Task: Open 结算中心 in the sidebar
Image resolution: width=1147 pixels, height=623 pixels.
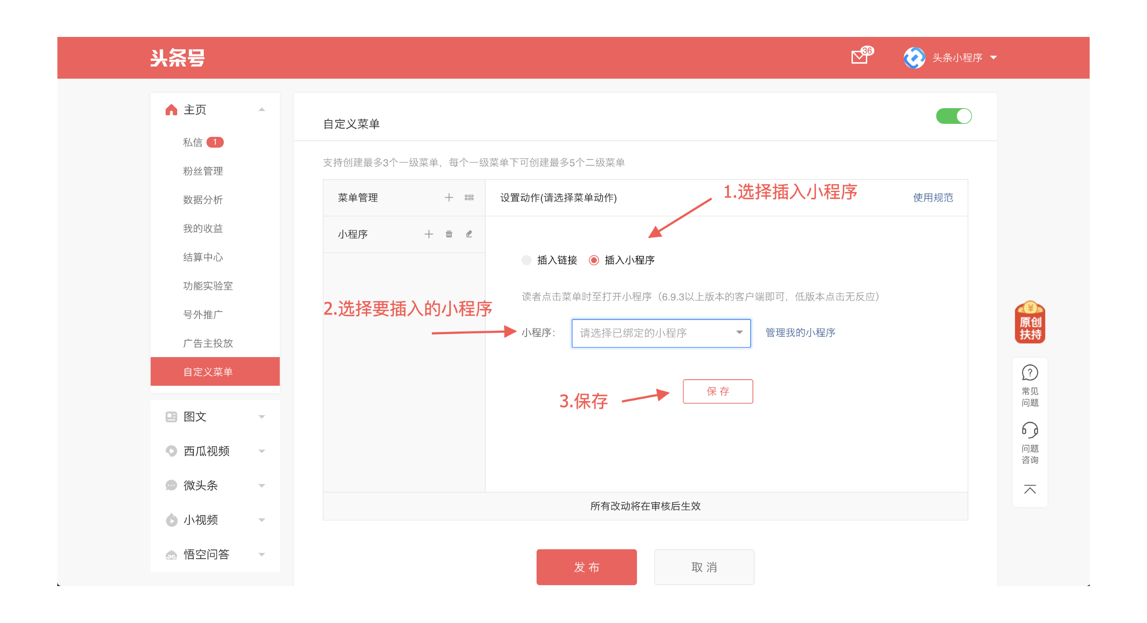Action: pyautogui.click(x=202, y=257)
